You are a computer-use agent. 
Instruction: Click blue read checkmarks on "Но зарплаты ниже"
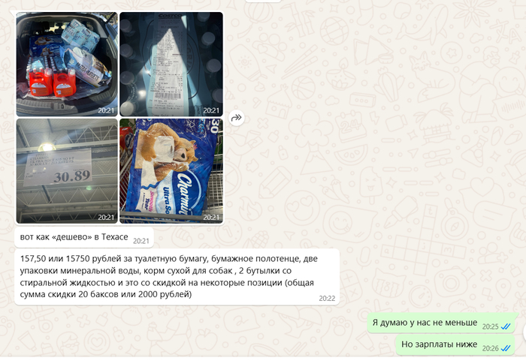(506, 348)
